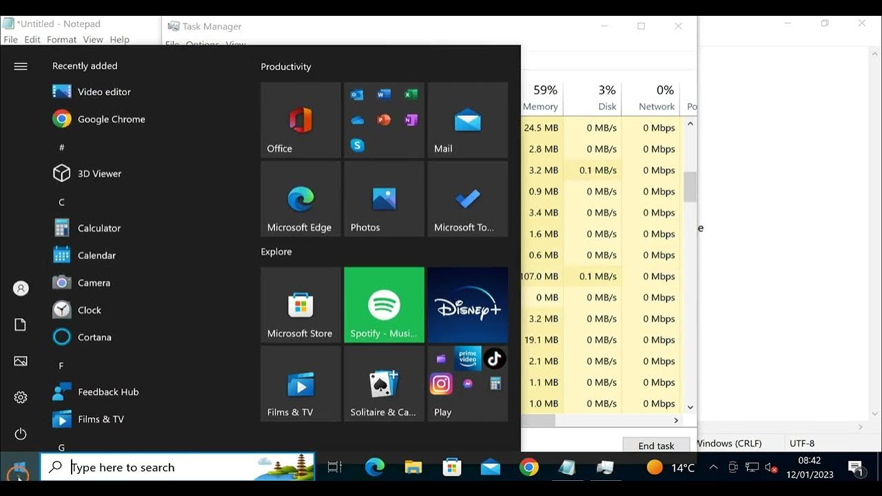Open Microsoft Edge from the taskbar
The width and height of the screenshot is (882, 496).
[374, 467]
